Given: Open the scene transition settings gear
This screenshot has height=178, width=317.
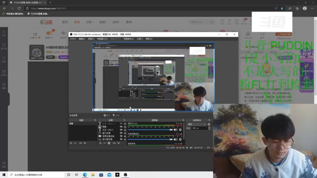Looking at the screenshot, I should [x=209, y=124].
